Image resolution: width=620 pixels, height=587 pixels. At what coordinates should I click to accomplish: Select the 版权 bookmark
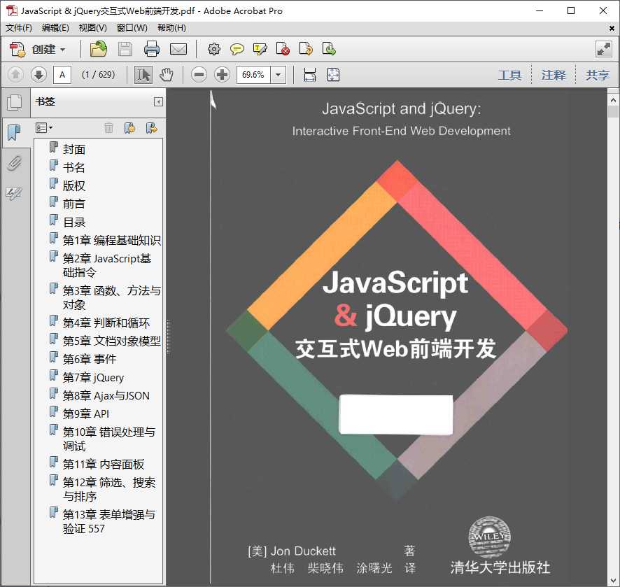pyautogui.click(x=74, y=186)
